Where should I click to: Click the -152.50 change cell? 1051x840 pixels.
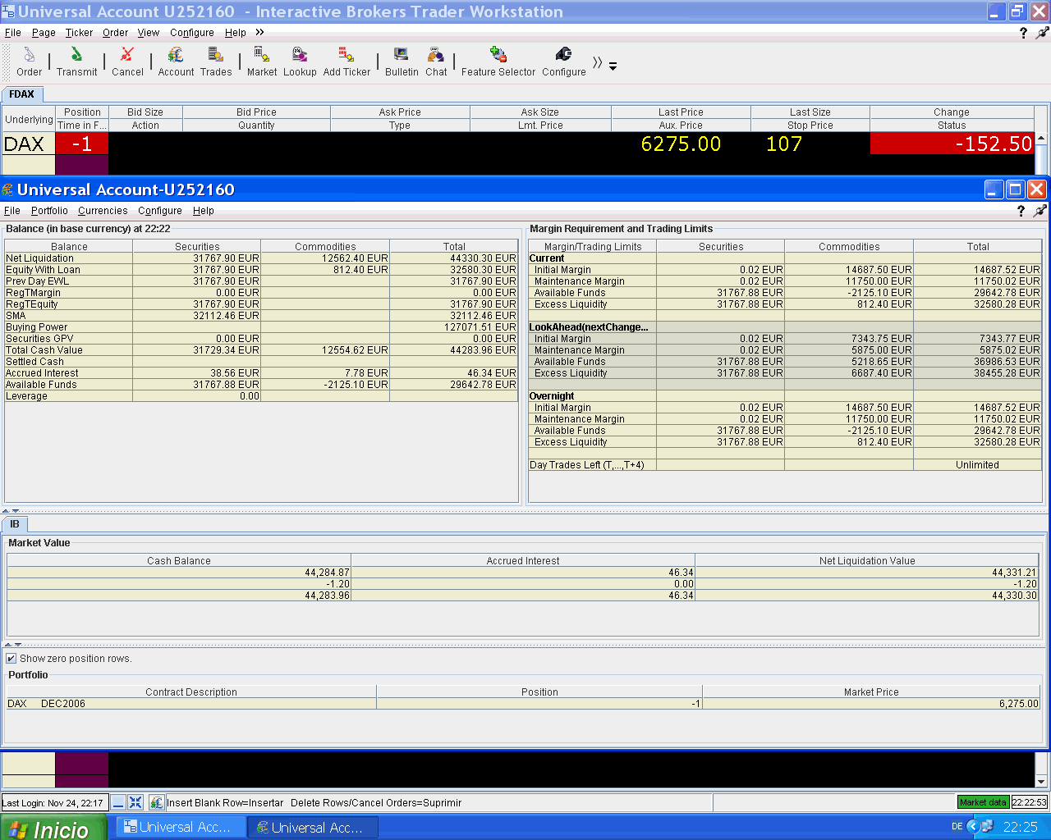952,144
